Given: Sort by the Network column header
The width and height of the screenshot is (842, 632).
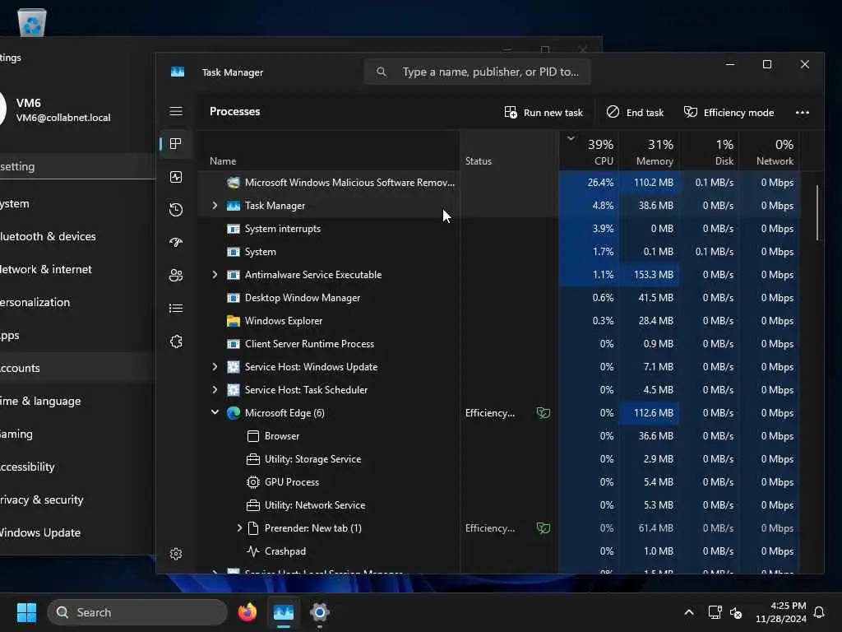Looking at the screenshot, I should pos(769,151).
